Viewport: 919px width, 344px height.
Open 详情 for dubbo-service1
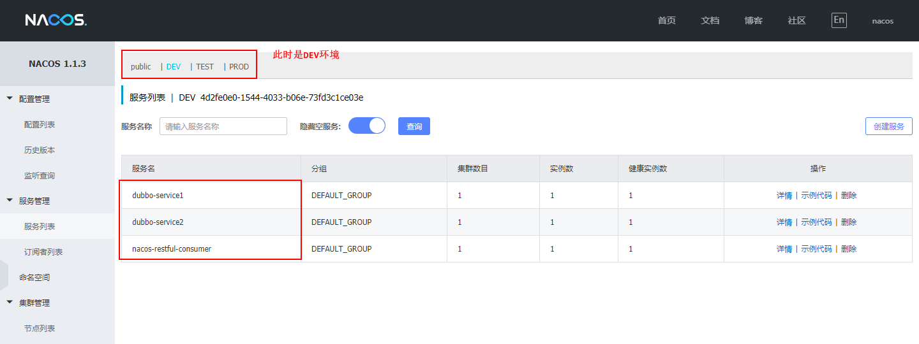coord(784,196)
